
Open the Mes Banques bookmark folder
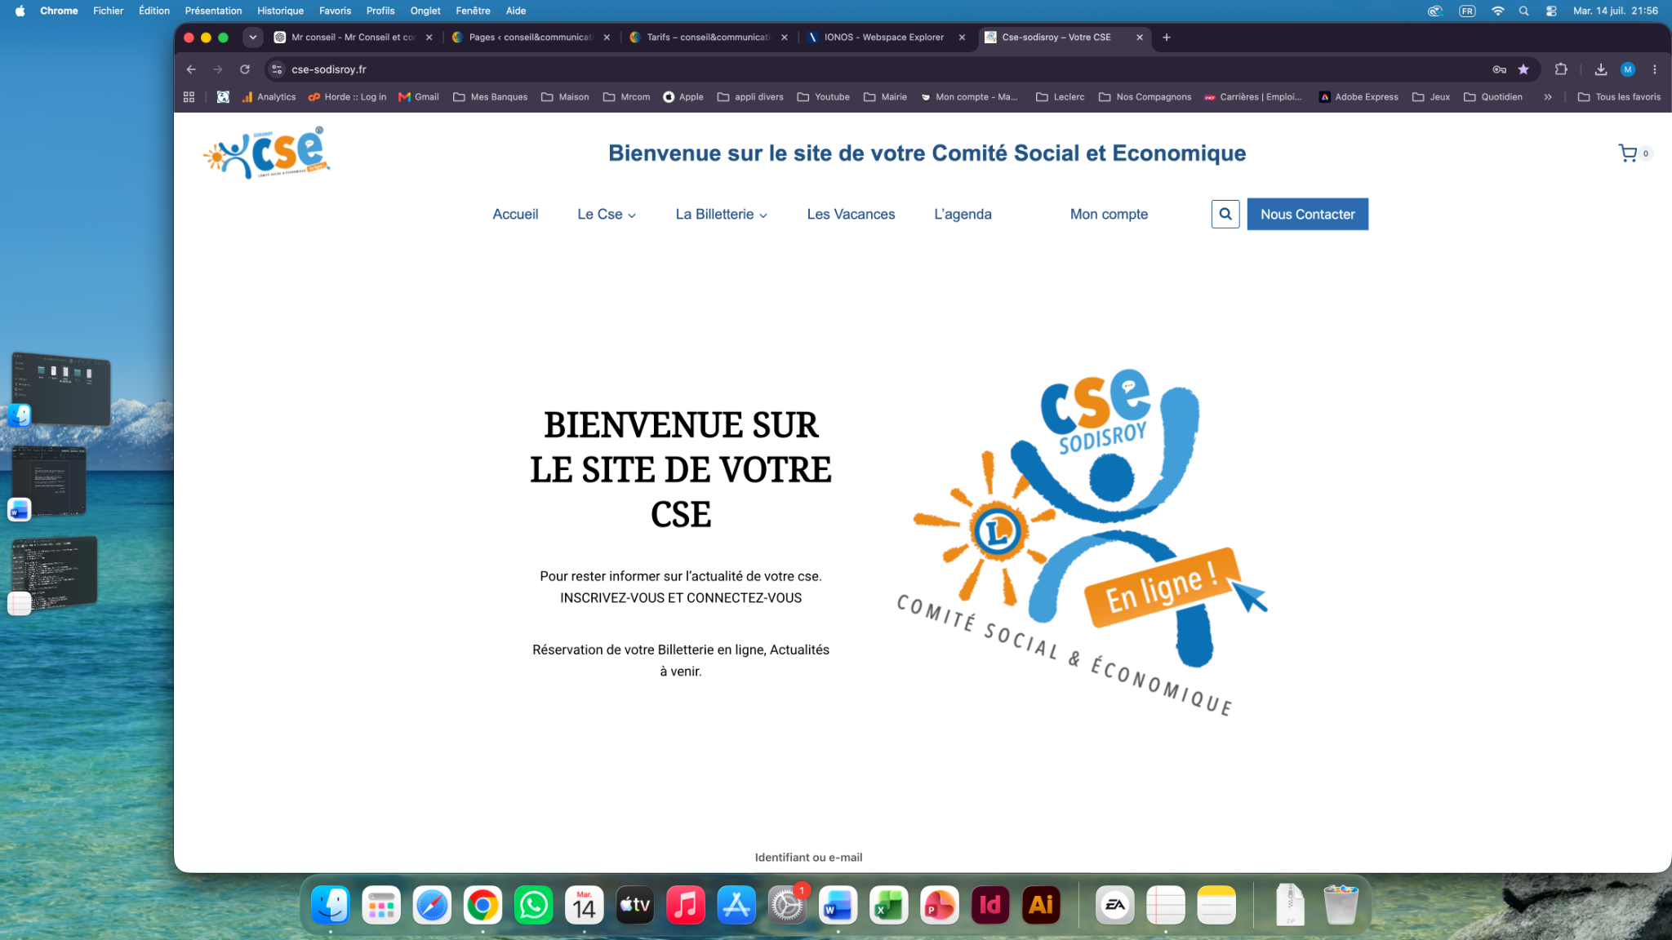pyautogui.click(x=490, y=96)
